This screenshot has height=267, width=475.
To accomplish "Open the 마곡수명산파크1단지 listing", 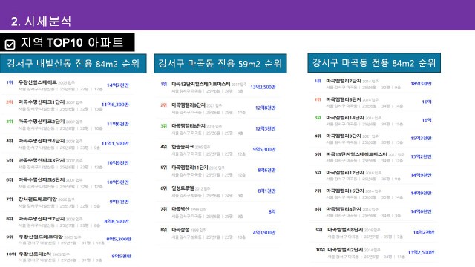I will [42, 102].
